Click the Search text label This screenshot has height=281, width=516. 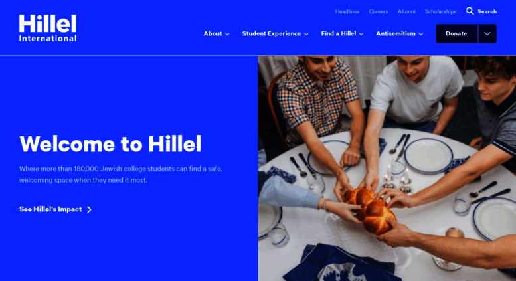pos(487,11)
